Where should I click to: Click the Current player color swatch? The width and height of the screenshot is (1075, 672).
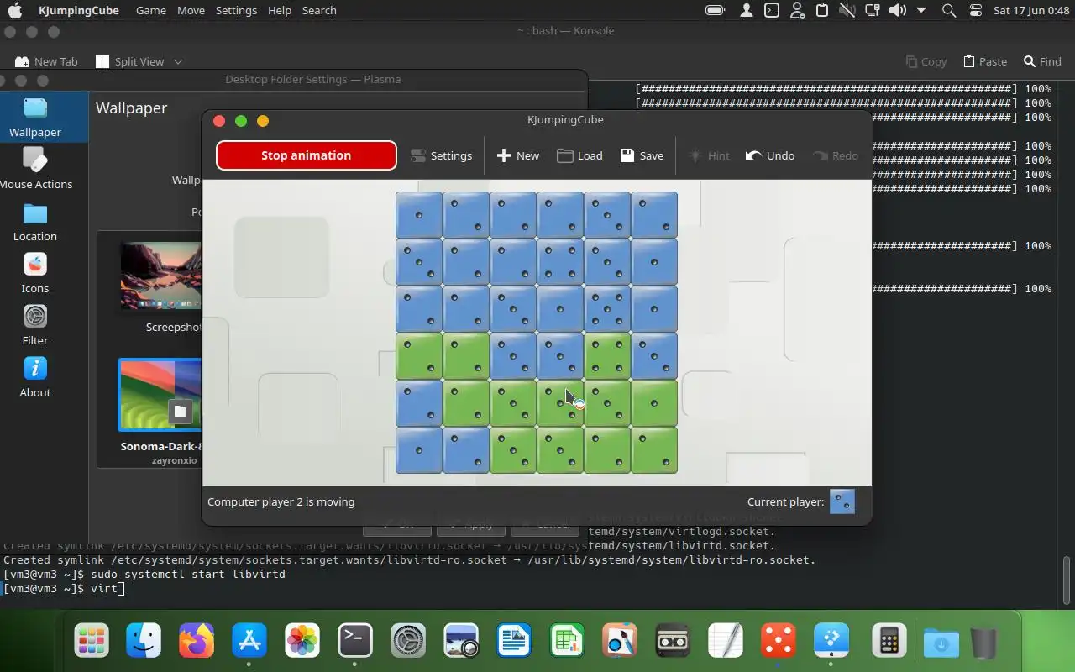point(842,501)
